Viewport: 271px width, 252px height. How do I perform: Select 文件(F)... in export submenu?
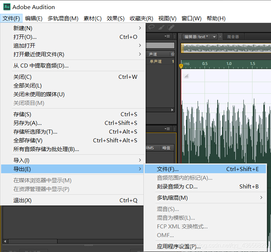(x=205, y=169)
